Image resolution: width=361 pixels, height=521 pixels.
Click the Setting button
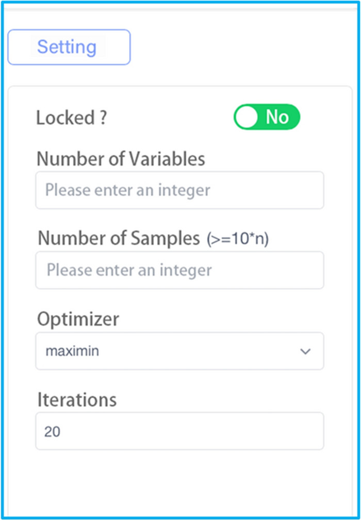point(69,47)
